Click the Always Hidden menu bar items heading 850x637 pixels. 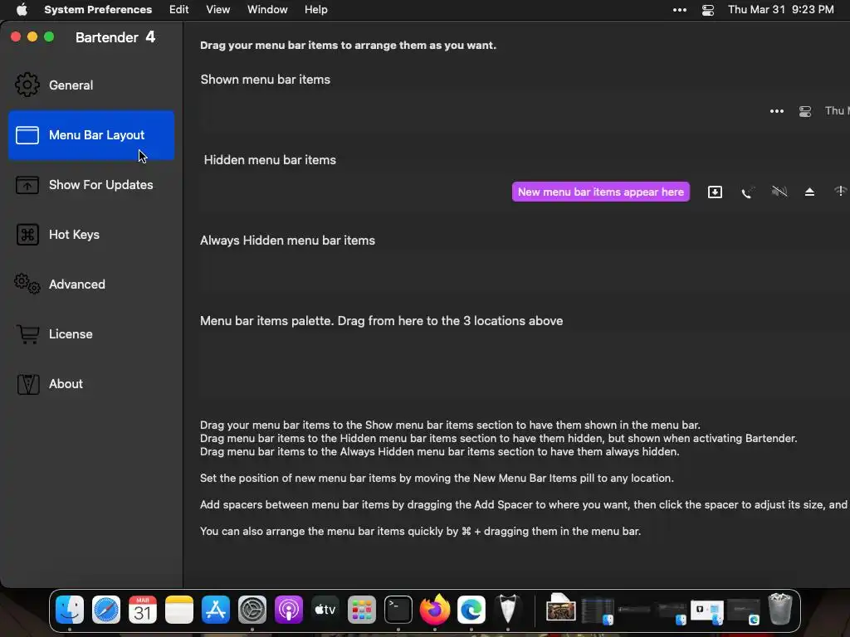(x=287, y=241)
